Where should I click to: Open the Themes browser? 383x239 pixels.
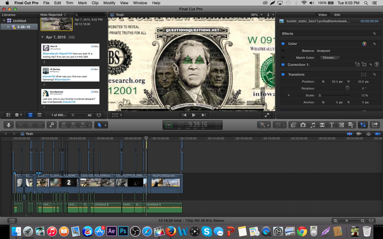point(351,125)
